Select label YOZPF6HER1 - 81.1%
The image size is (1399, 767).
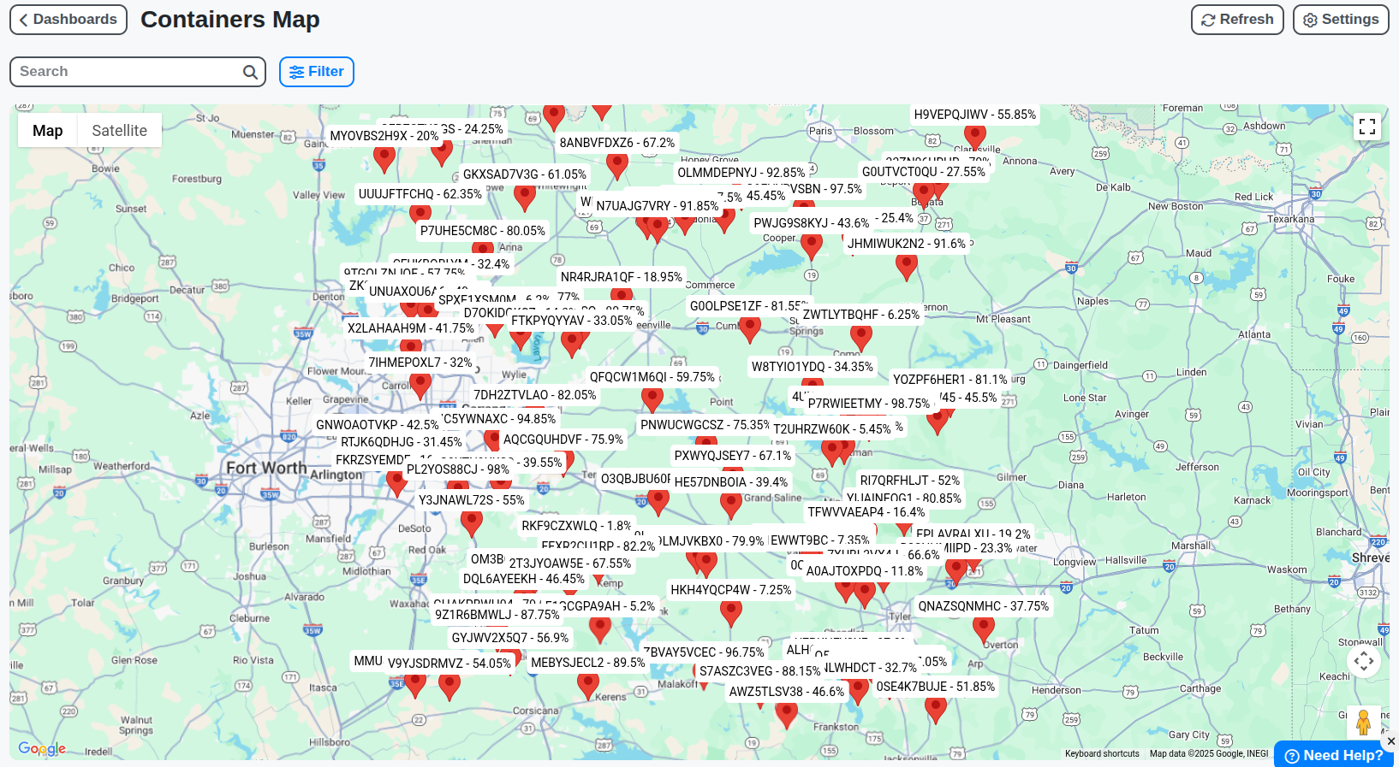(950, 380)
